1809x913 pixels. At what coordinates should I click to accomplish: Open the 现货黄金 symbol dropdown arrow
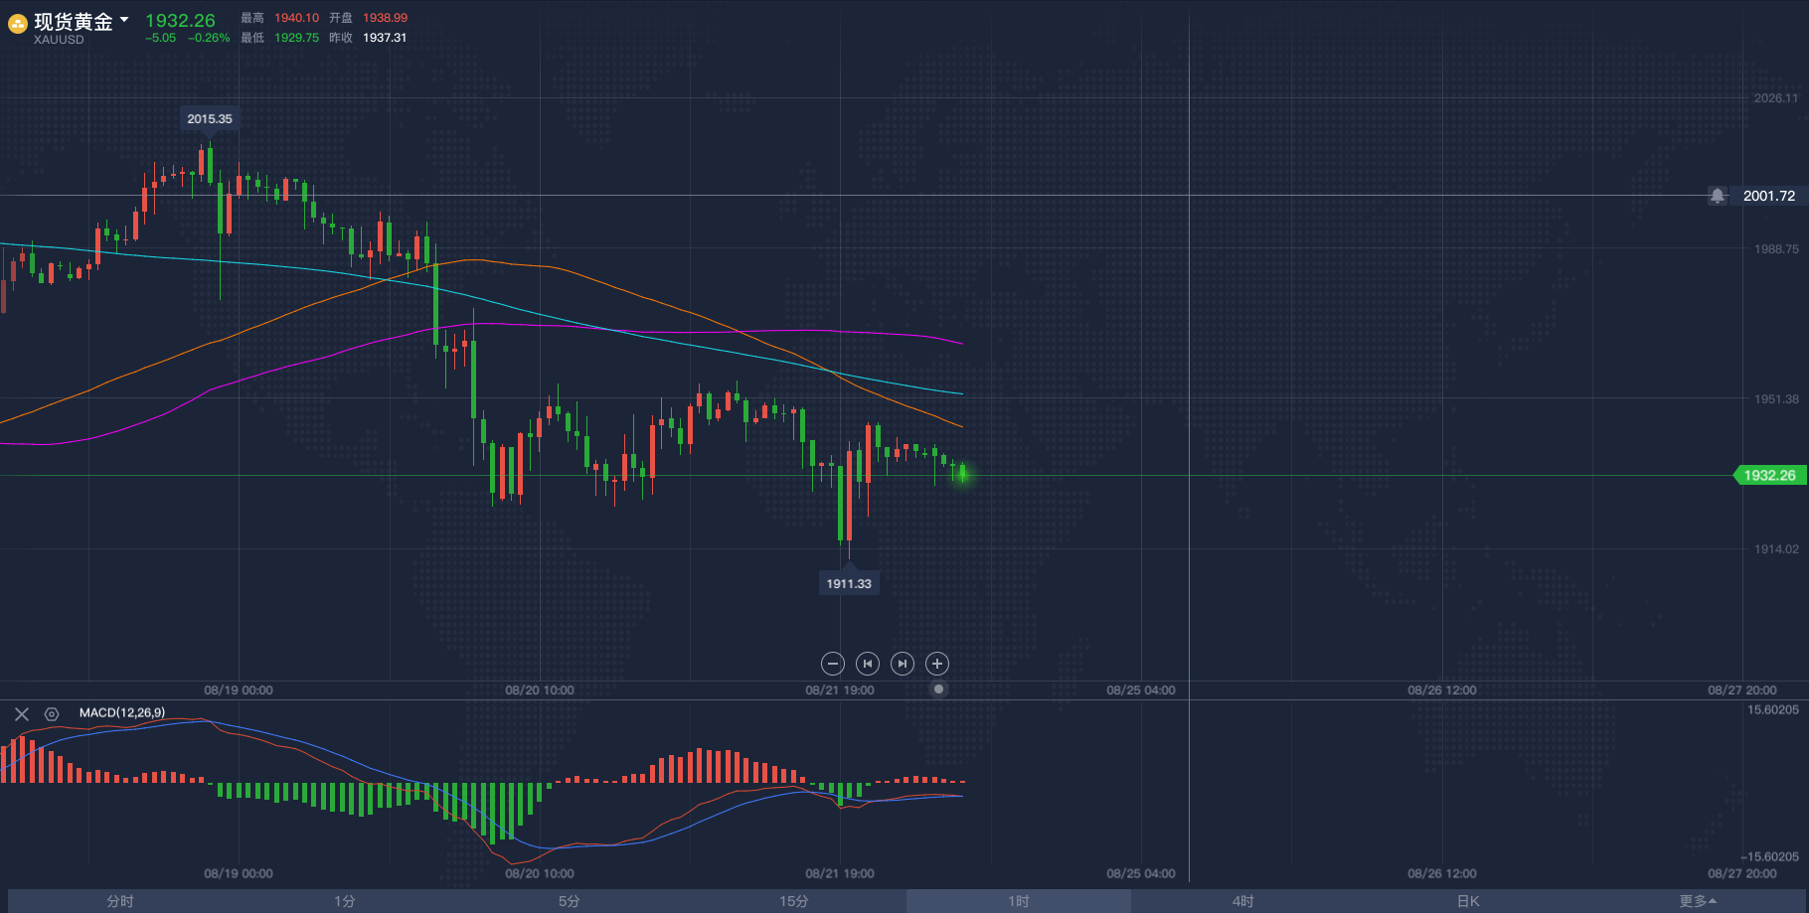[124, 20]
